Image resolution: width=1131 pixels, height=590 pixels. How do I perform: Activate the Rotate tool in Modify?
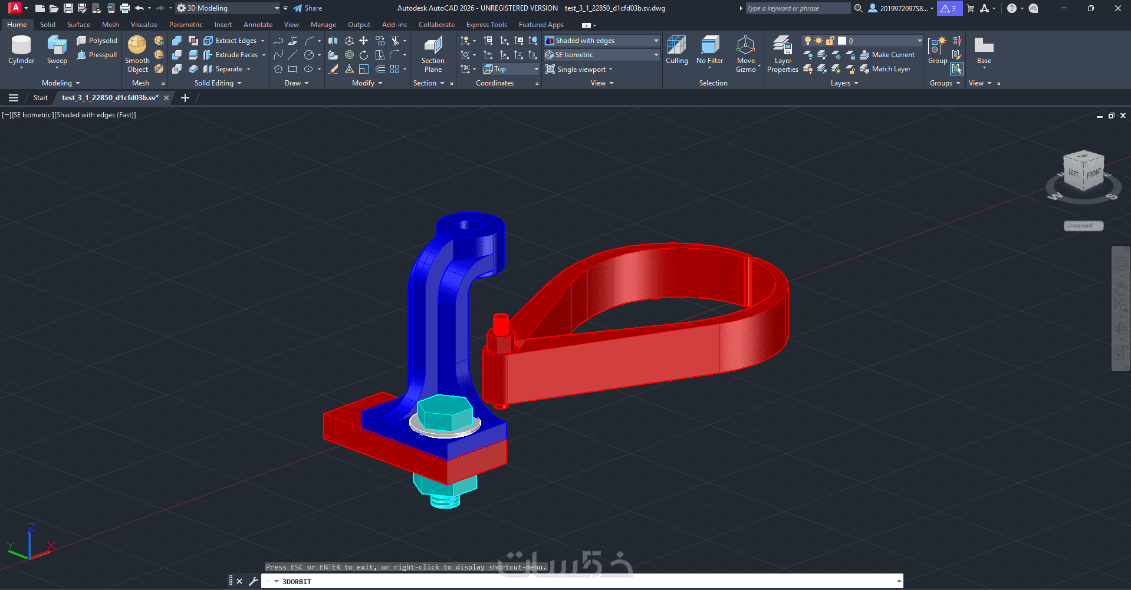[x=364, y=55]
